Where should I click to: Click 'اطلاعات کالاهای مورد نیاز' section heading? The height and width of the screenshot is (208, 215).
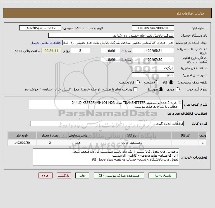click(x=187, y=114)
